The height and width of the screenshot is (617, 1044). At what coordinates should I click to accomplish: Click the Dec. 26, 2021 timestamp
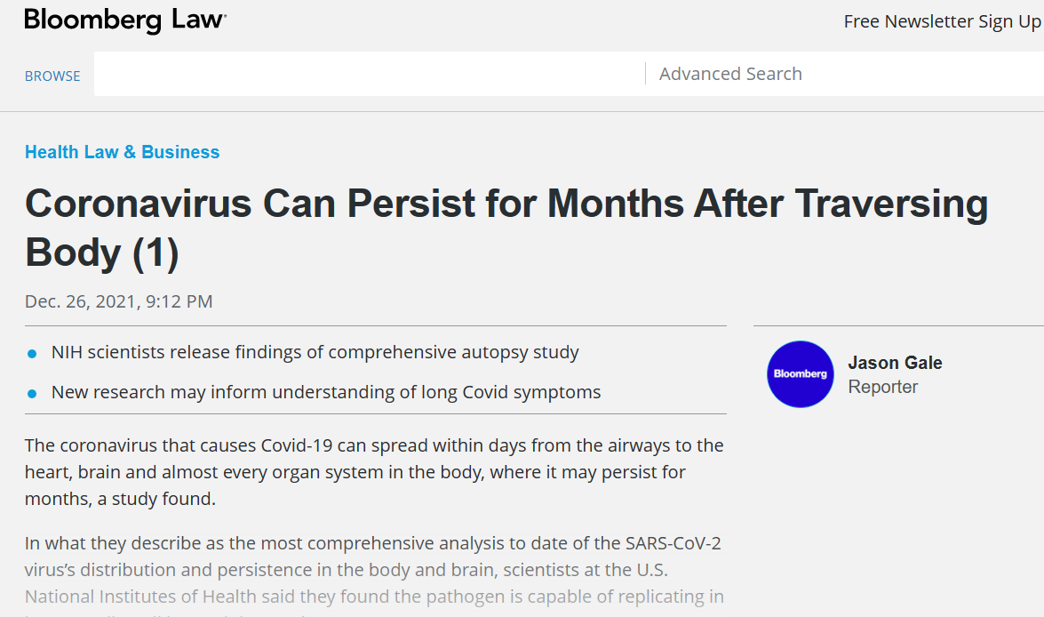point(119,301)
